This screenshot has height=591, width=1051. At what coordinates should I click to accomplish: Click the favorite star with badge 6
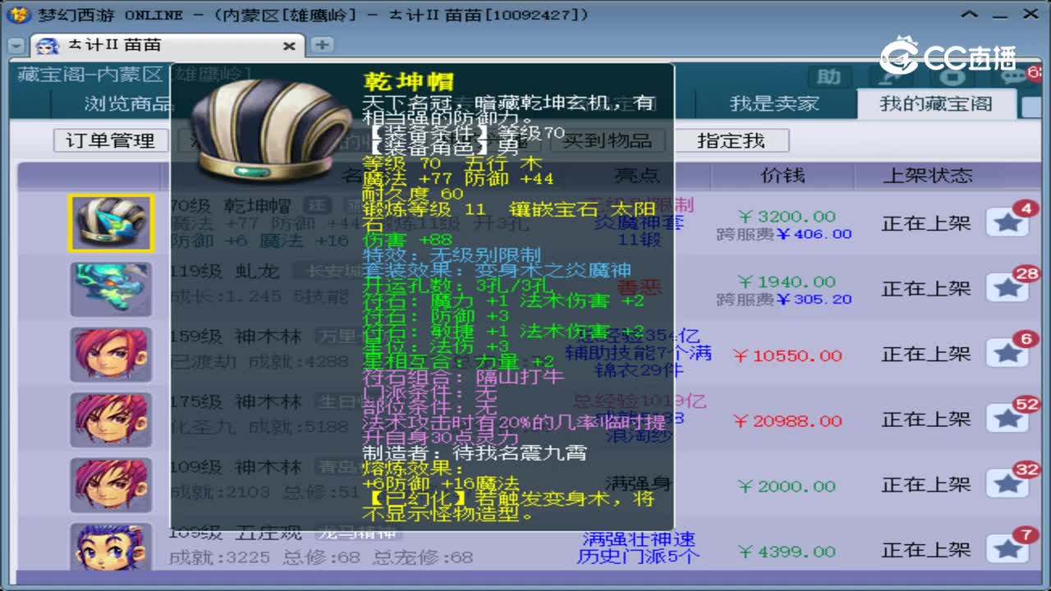click(x=1007, y=353)
